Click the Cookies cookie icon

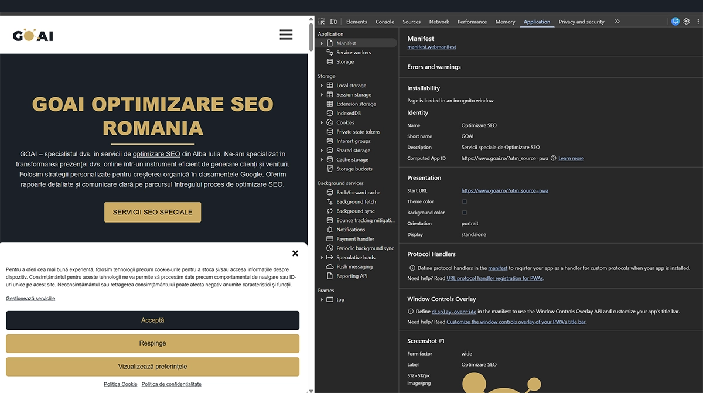[x=330, y=122]
